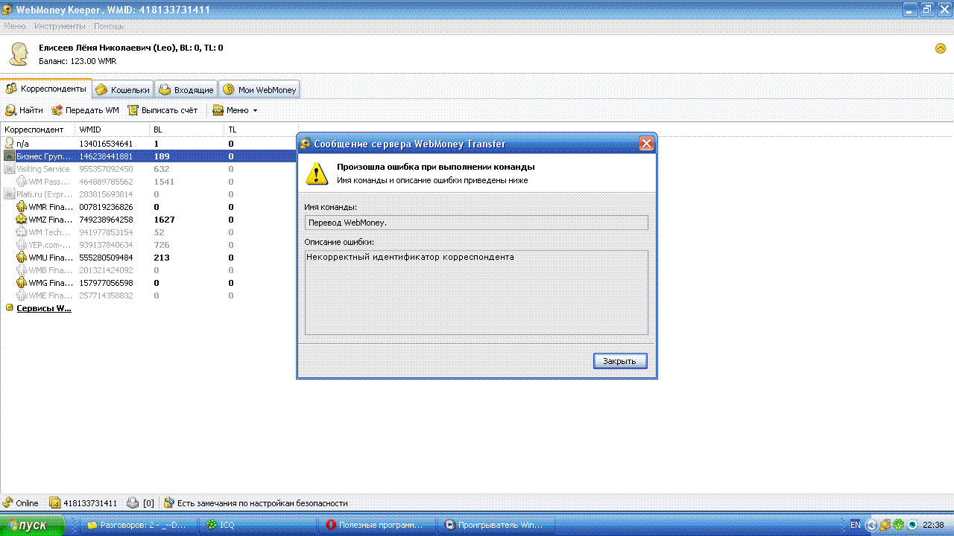Click the Visiting Service row icon
This screenshot has width=954, height=536.
(10, 169)
